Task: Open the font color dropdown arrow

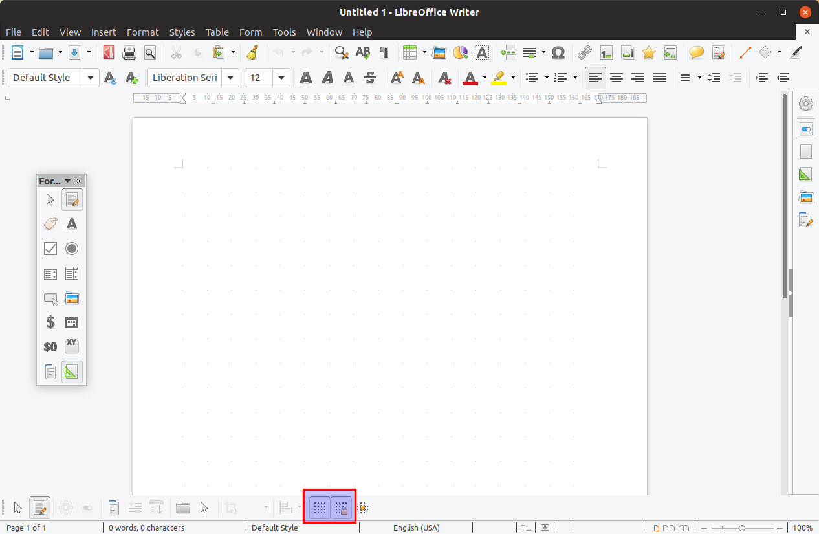Action: point(485,78)
